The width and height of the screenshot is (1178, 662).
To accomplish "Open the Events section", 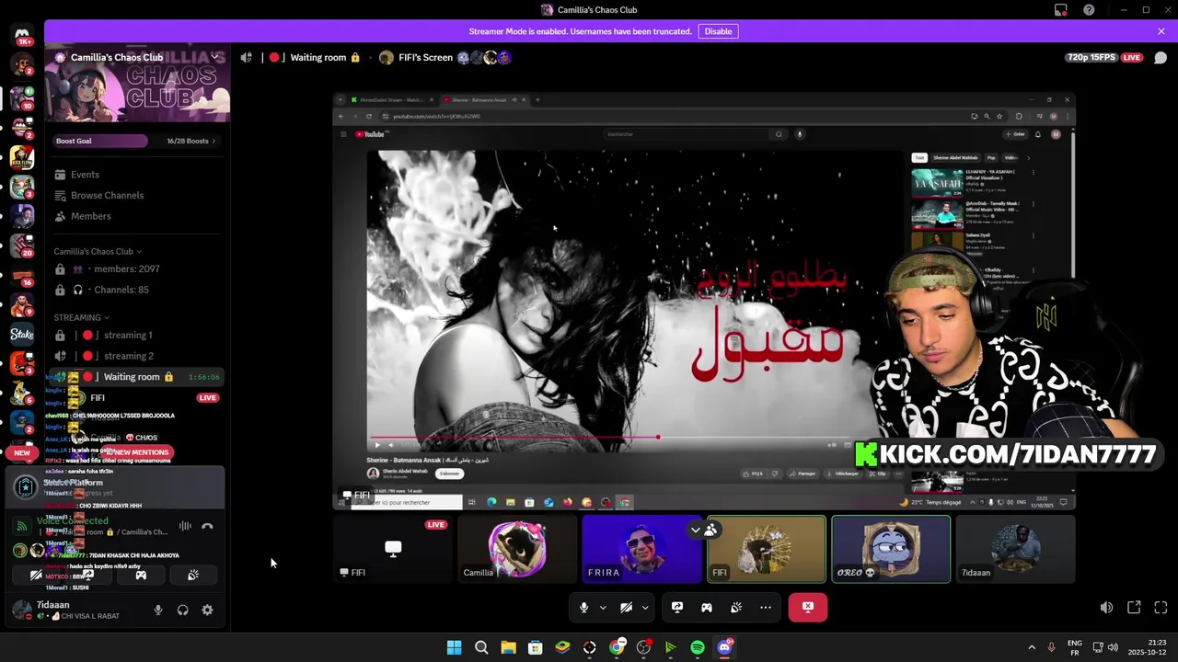I will click(135, 175).
